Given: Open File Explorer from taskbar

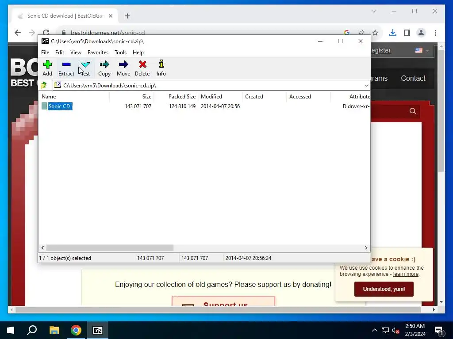Looking at the screenshot, I should point(54,330).
